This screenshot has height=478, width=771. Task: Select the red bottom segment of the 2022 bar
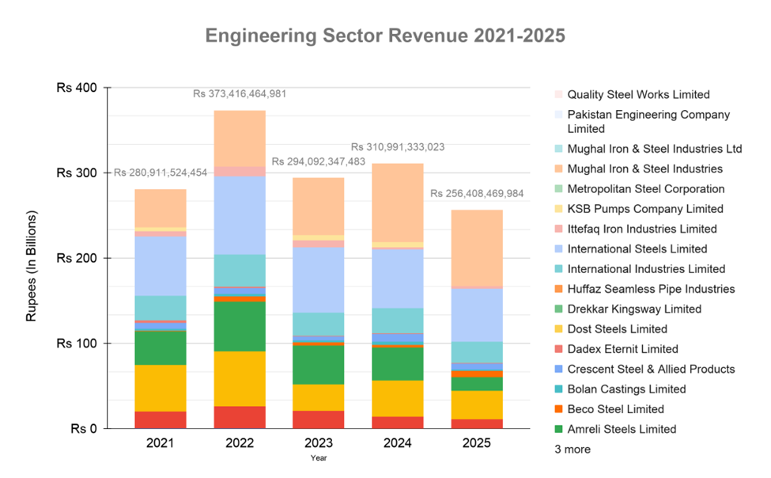(240, 418)
